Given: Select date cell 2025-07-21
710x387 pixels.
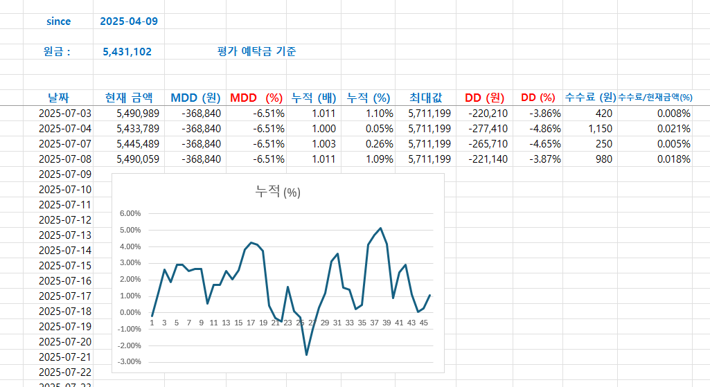Looking at the screenshot, I should (58, 357).
